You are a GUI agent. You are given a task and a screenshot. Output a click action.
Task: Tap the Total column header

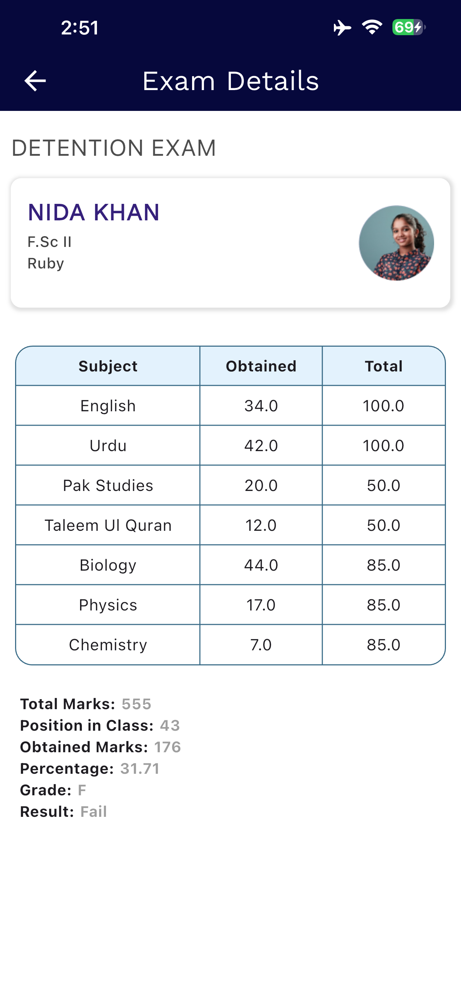[x=383, y=366]
